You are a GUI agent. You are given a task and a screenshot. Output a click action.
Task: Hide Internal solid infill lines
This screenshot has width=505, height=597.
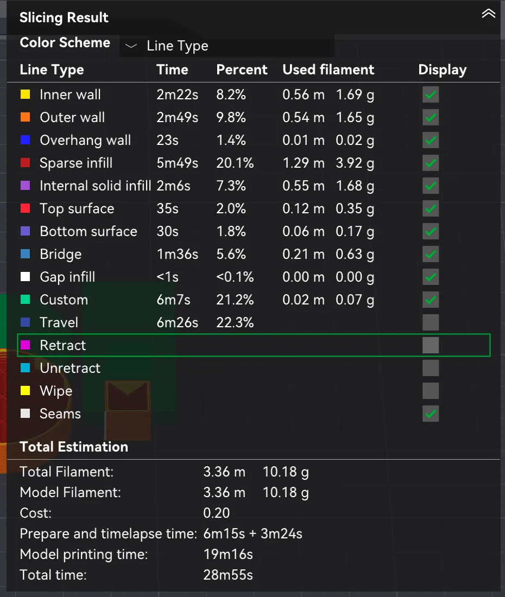(x=431, y=186)
